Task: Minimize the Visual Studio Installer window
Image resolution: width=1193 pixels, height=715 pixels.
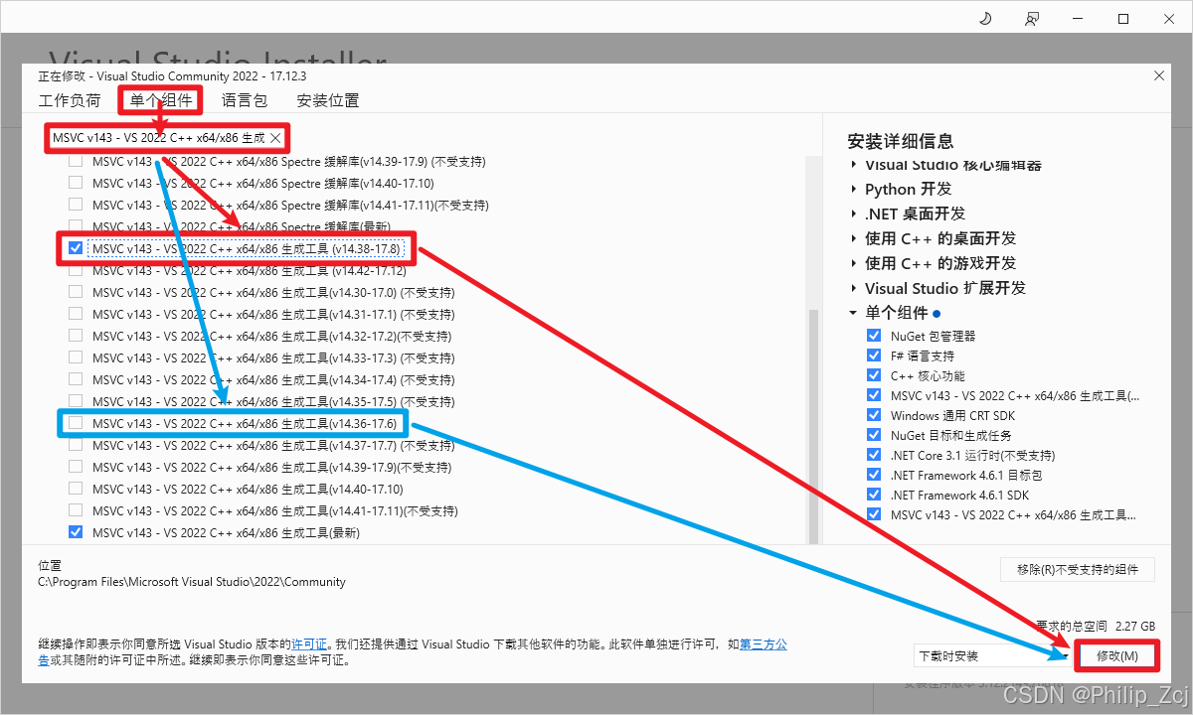Action: tap(1078, 19)
